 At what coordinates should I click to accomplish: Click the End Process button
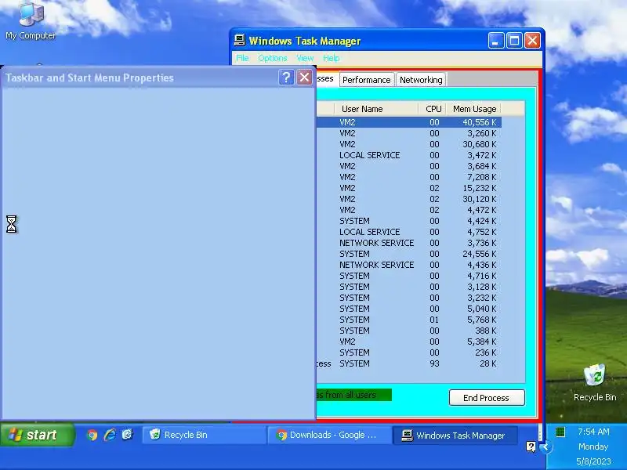487,398
